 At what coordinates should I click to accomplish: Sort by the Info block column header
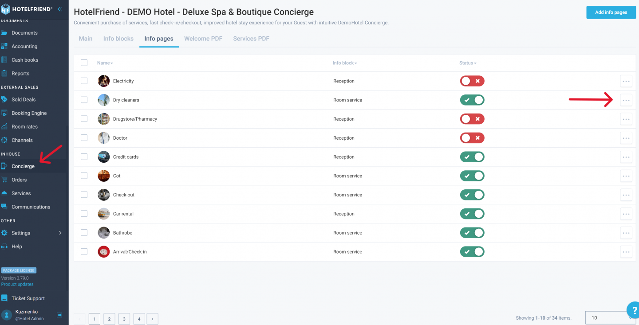tap(345, 63)
